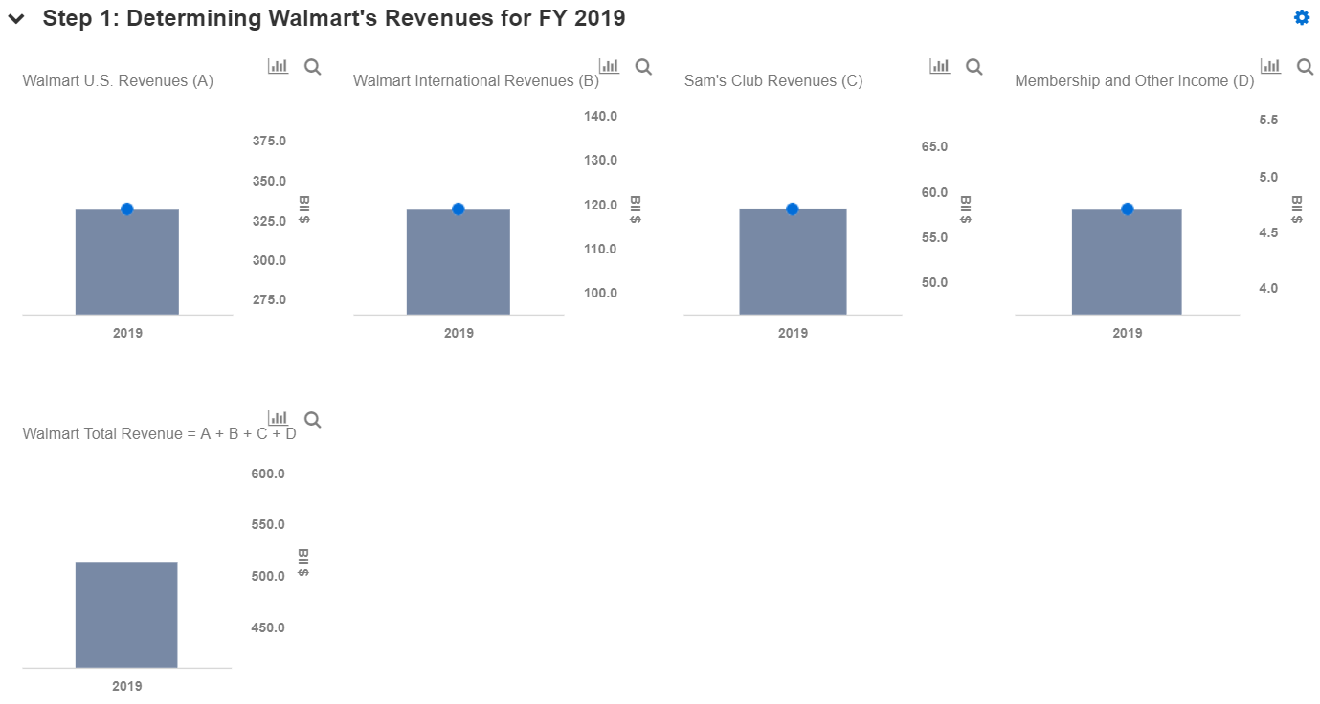Click the blue handle on Sam's Club bar

click(x=793, y=209)
